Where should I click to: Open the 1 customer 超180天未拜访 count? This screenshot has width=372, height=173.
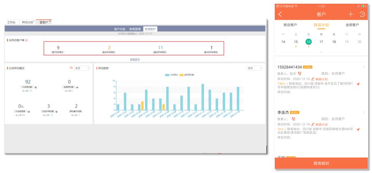coord(212,48)
